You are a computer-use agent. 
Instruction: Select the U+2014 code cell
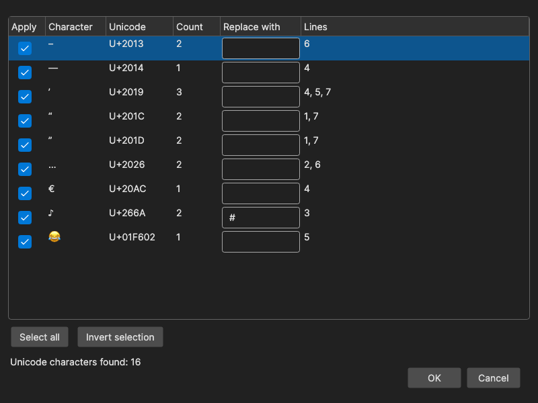click(126, 69)
